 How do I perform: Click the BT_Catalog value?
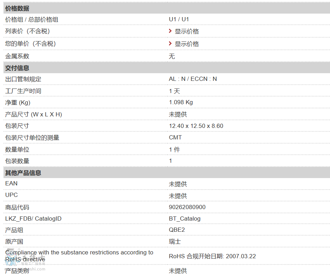[x=185, y=219]
